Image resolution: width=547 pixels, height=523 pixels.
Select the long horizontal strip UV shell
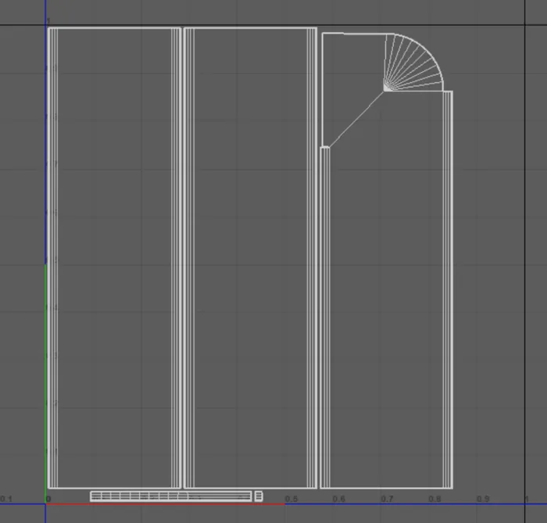[171, 496]
